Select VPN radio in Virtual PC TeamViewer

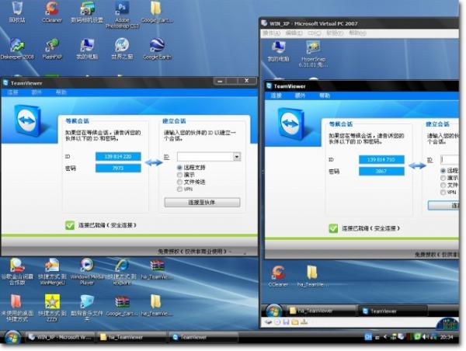(x=443, y=193)
